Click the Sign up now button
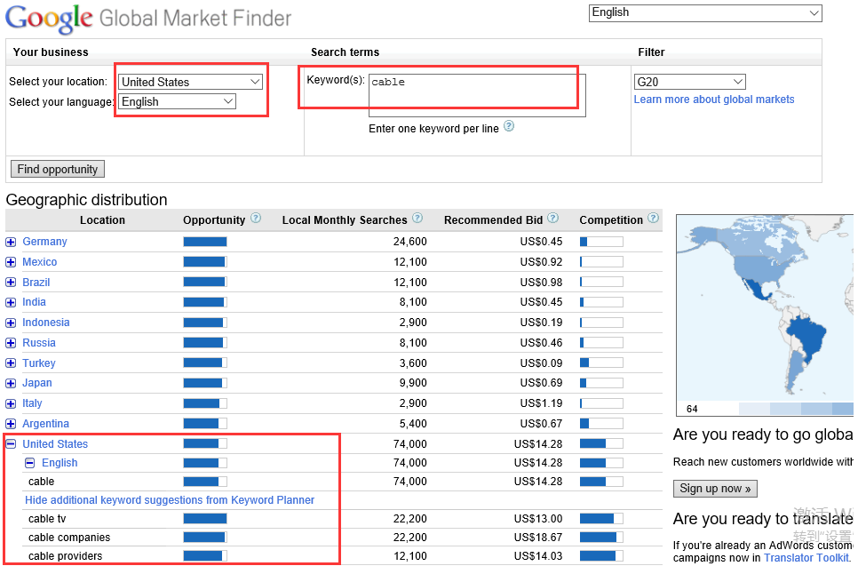This screenshot has height=574, width=858. [x=715, y=489]
